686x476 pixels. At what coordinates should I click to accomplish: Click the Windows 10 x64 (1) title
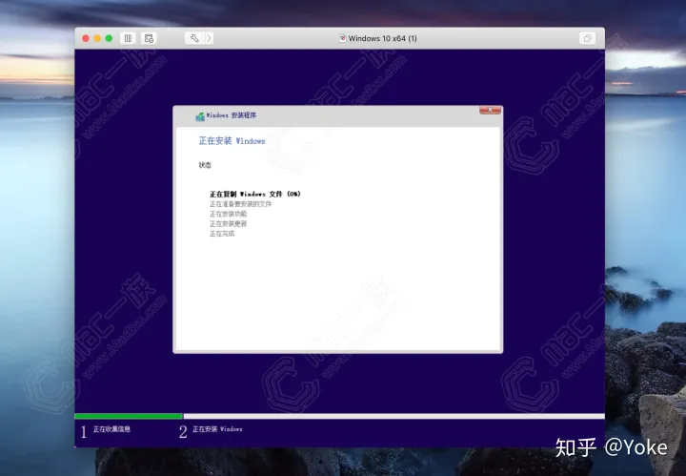click(382, 38)
